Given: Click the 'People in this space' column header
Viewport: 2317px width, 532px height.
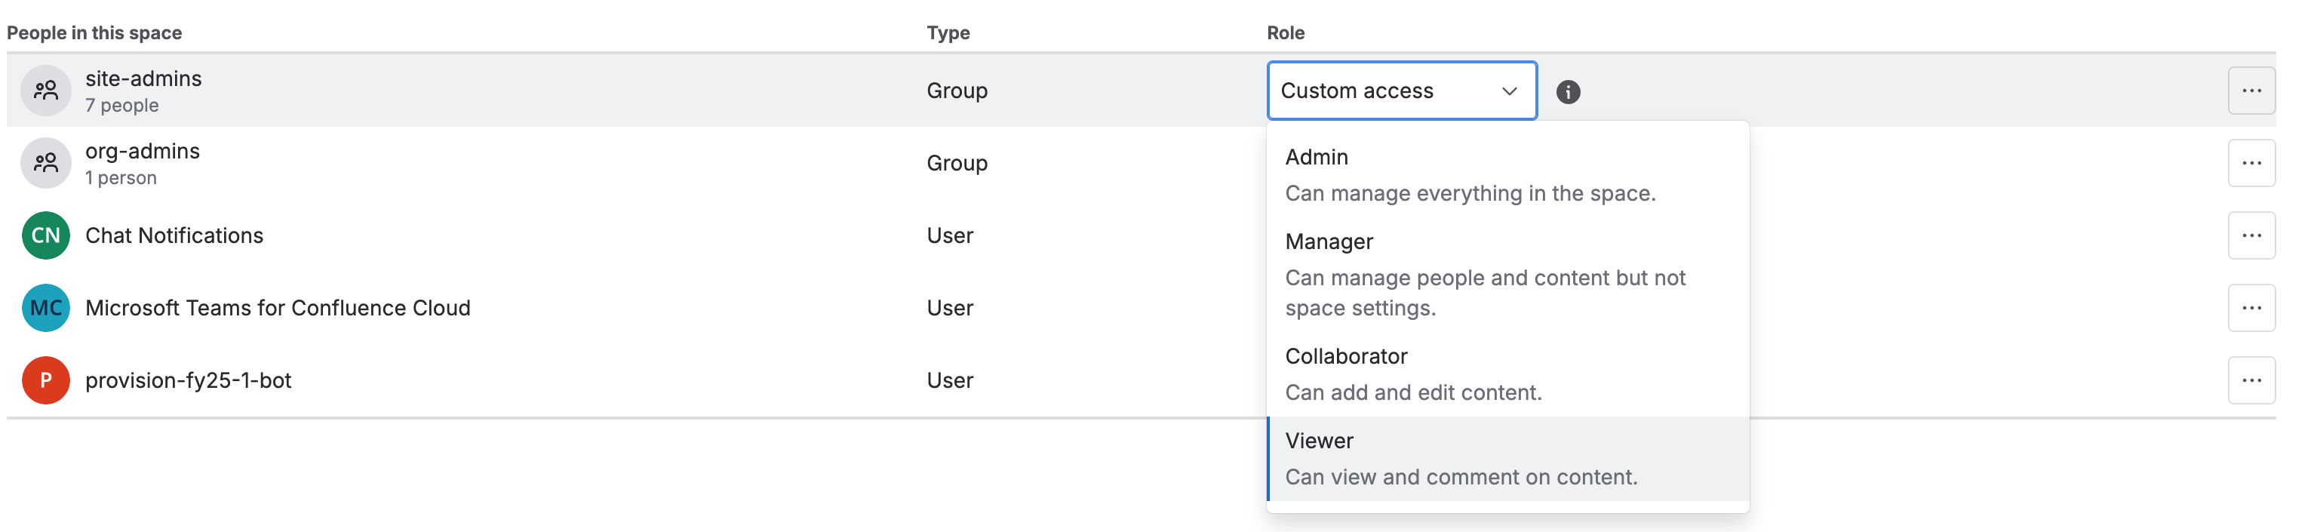Looking at the screenshot, I should click(x=94, y=33).
